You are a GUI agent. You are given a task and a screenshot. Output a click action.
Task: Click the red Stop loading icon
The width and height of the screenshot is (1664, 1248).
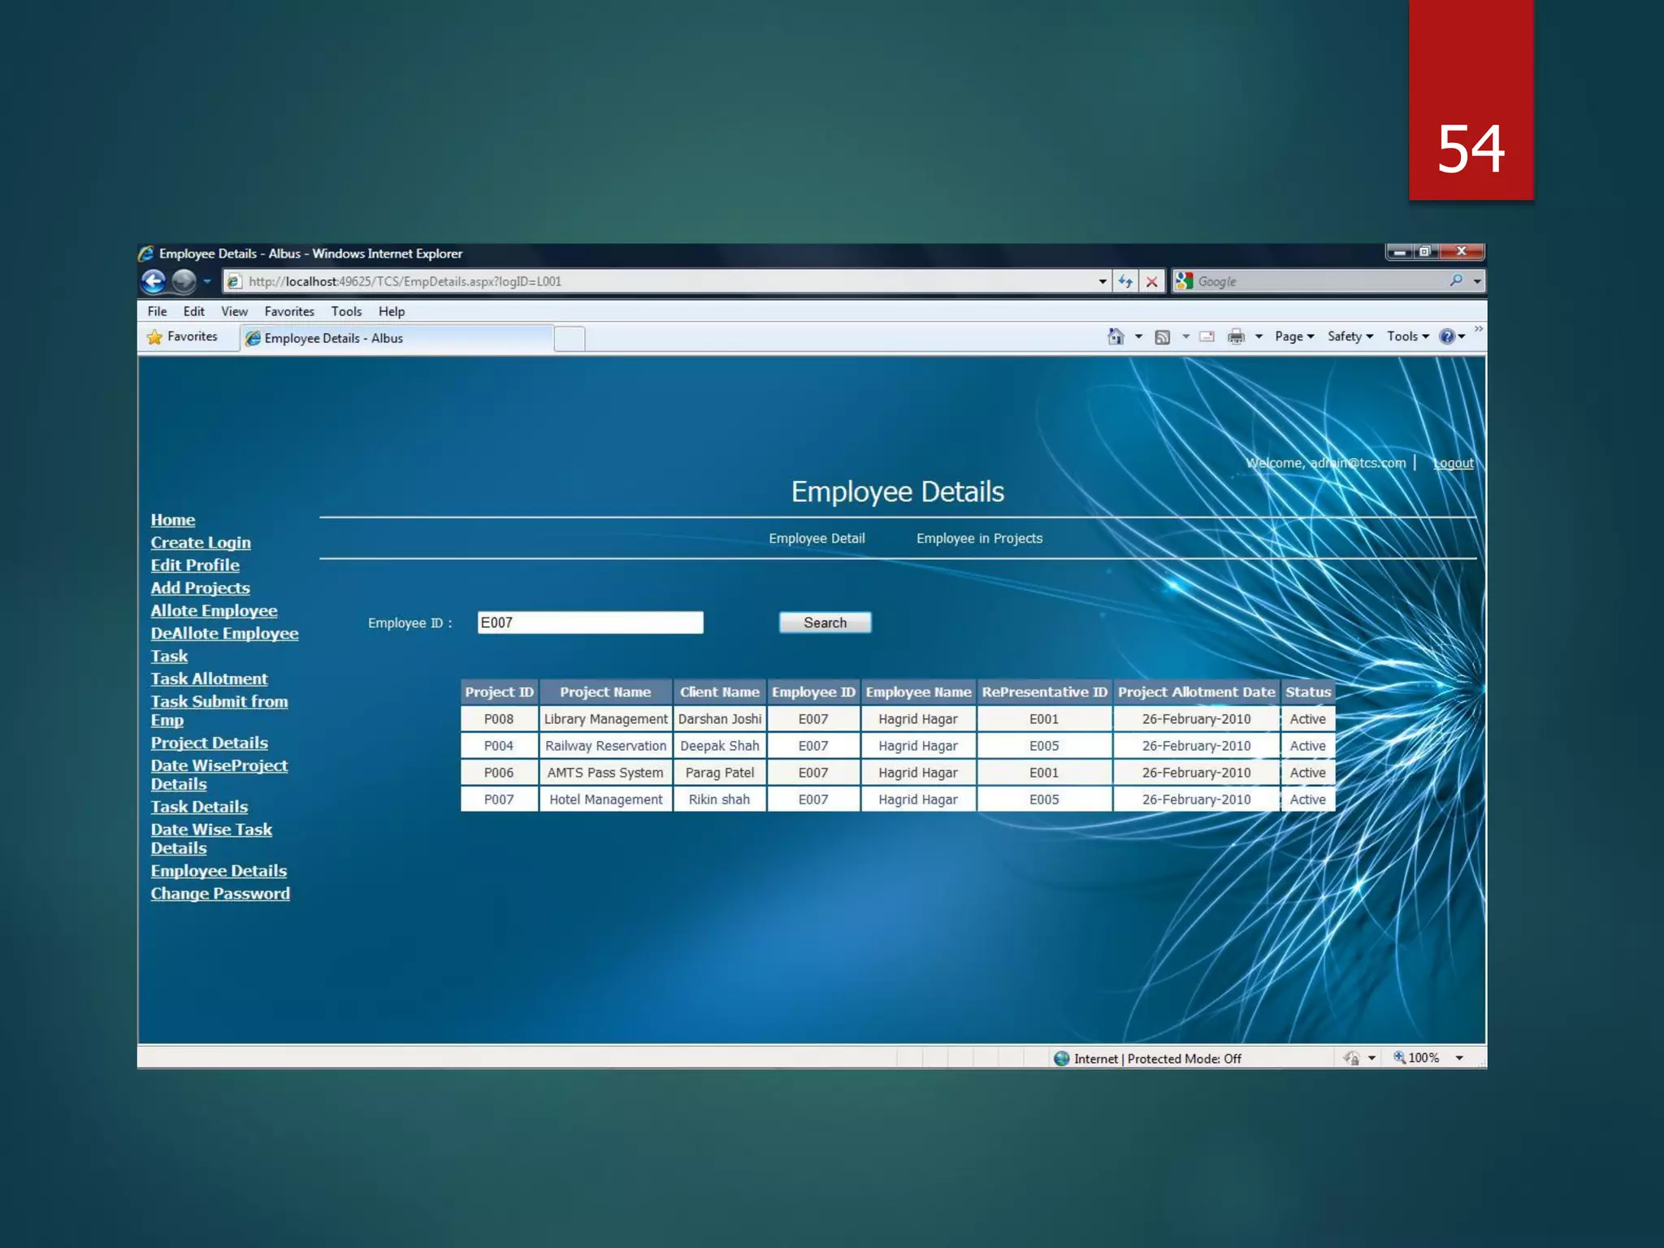point(1151,281)
